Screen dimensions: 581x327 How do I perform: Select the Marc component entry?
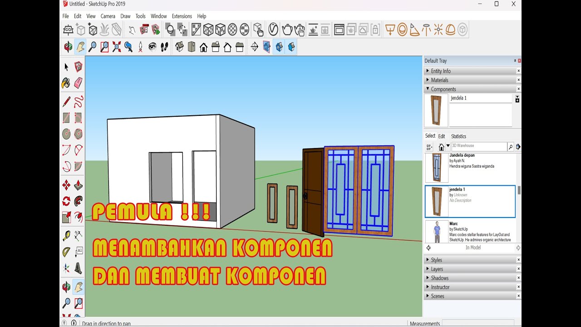click(470, 232)
